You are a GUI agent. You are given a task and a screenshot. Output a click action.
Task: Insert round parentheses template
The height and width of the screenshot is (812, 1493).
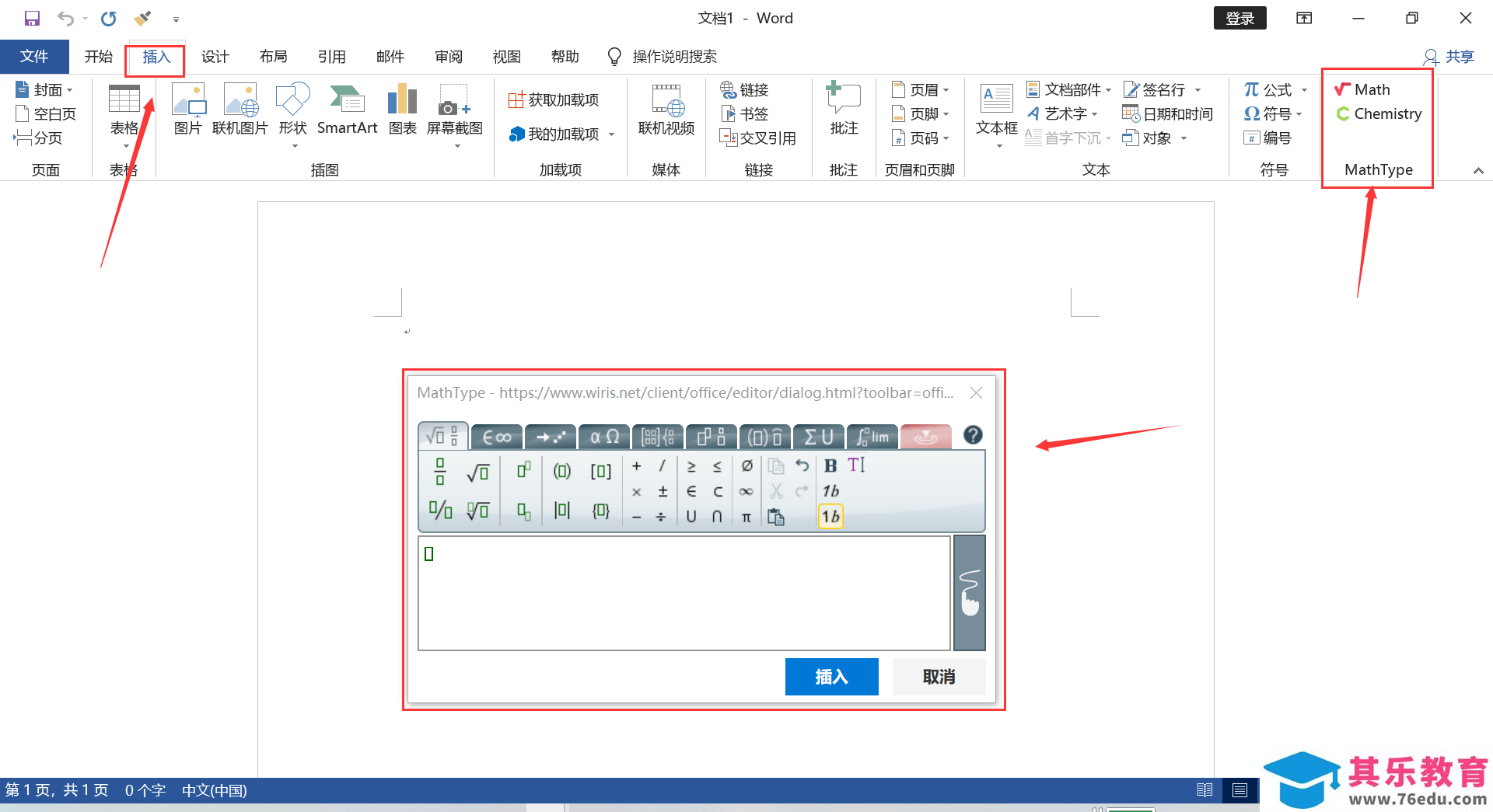point(561,471)
